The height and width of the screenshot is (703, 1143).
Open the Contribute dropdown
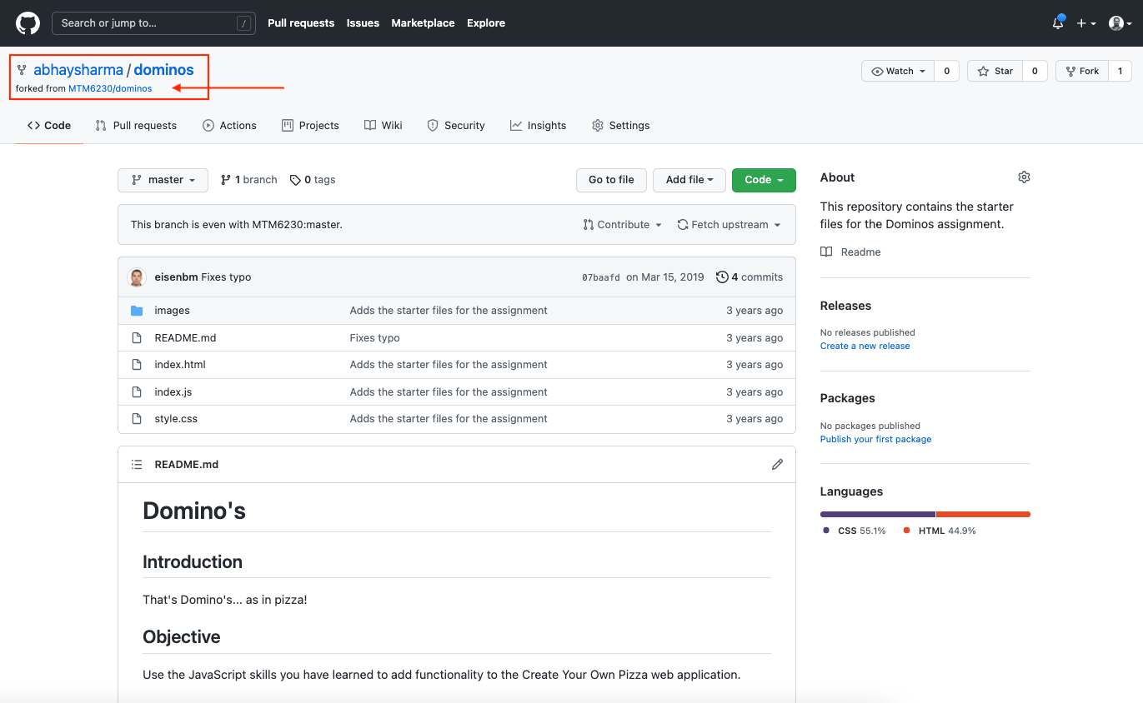(x=623, y=225)
